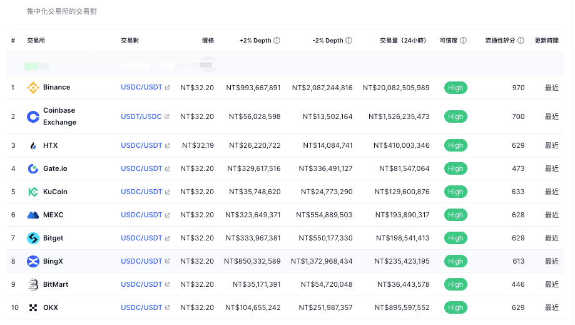Sort table by 交易所 column header
Screen dimensions: 575x325
36,40
